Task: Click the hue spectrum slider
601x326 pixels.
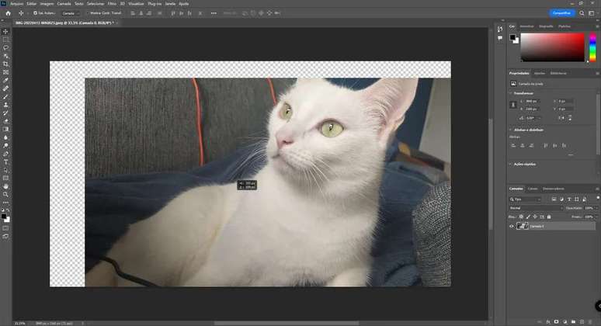Action: 592,47
